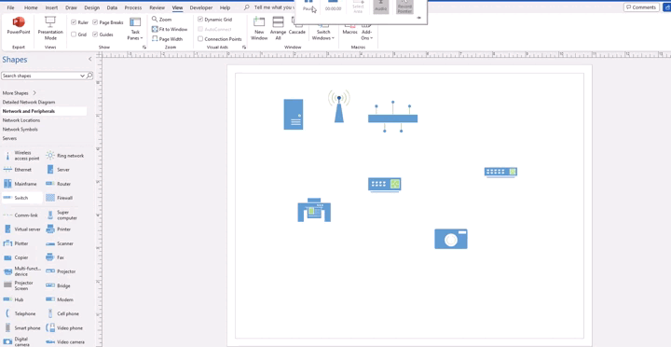
Task: Open the Show group dialog launcher
Action: (x=144, y=48)
